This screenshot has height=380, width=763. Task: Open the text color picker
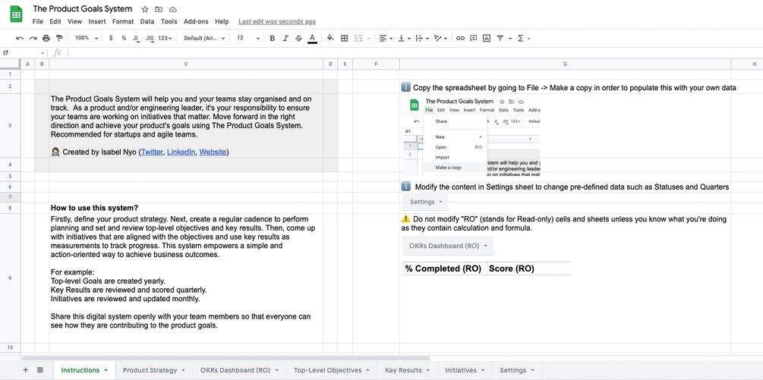[x=312, y=38]
